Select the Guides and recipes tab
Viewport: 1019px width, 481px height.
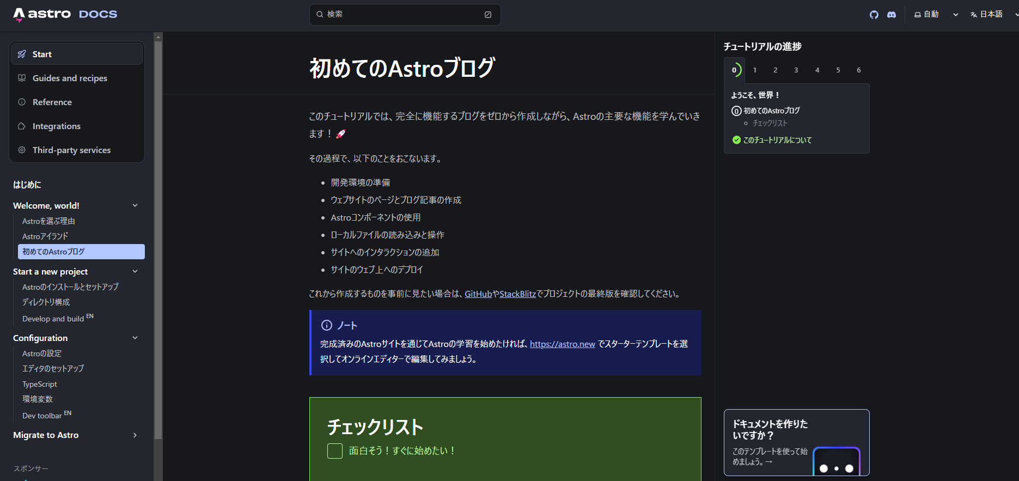[77, 78]
